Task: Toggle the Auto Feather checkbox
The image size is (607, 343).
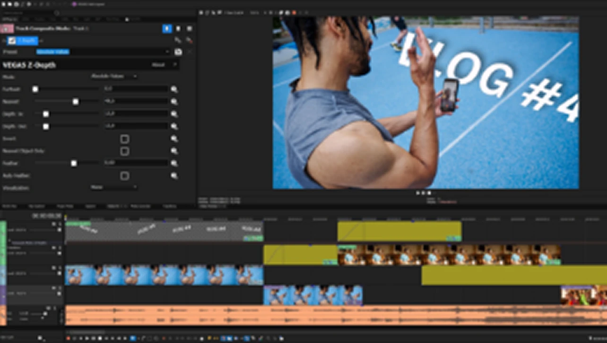Action: (124, 176)
